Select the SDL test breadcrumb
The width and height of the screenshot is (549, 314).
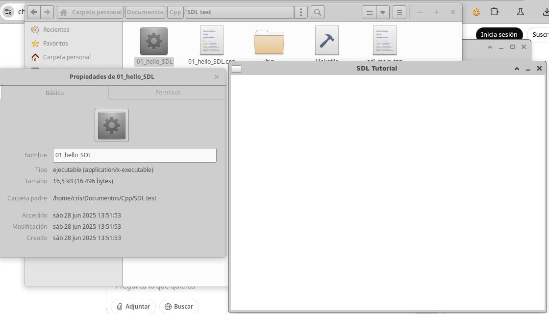click(x=240, y=12)
